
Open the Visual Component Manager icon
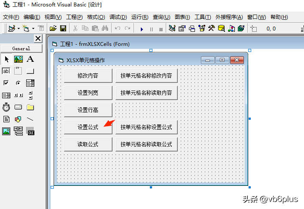coord(231,29)
